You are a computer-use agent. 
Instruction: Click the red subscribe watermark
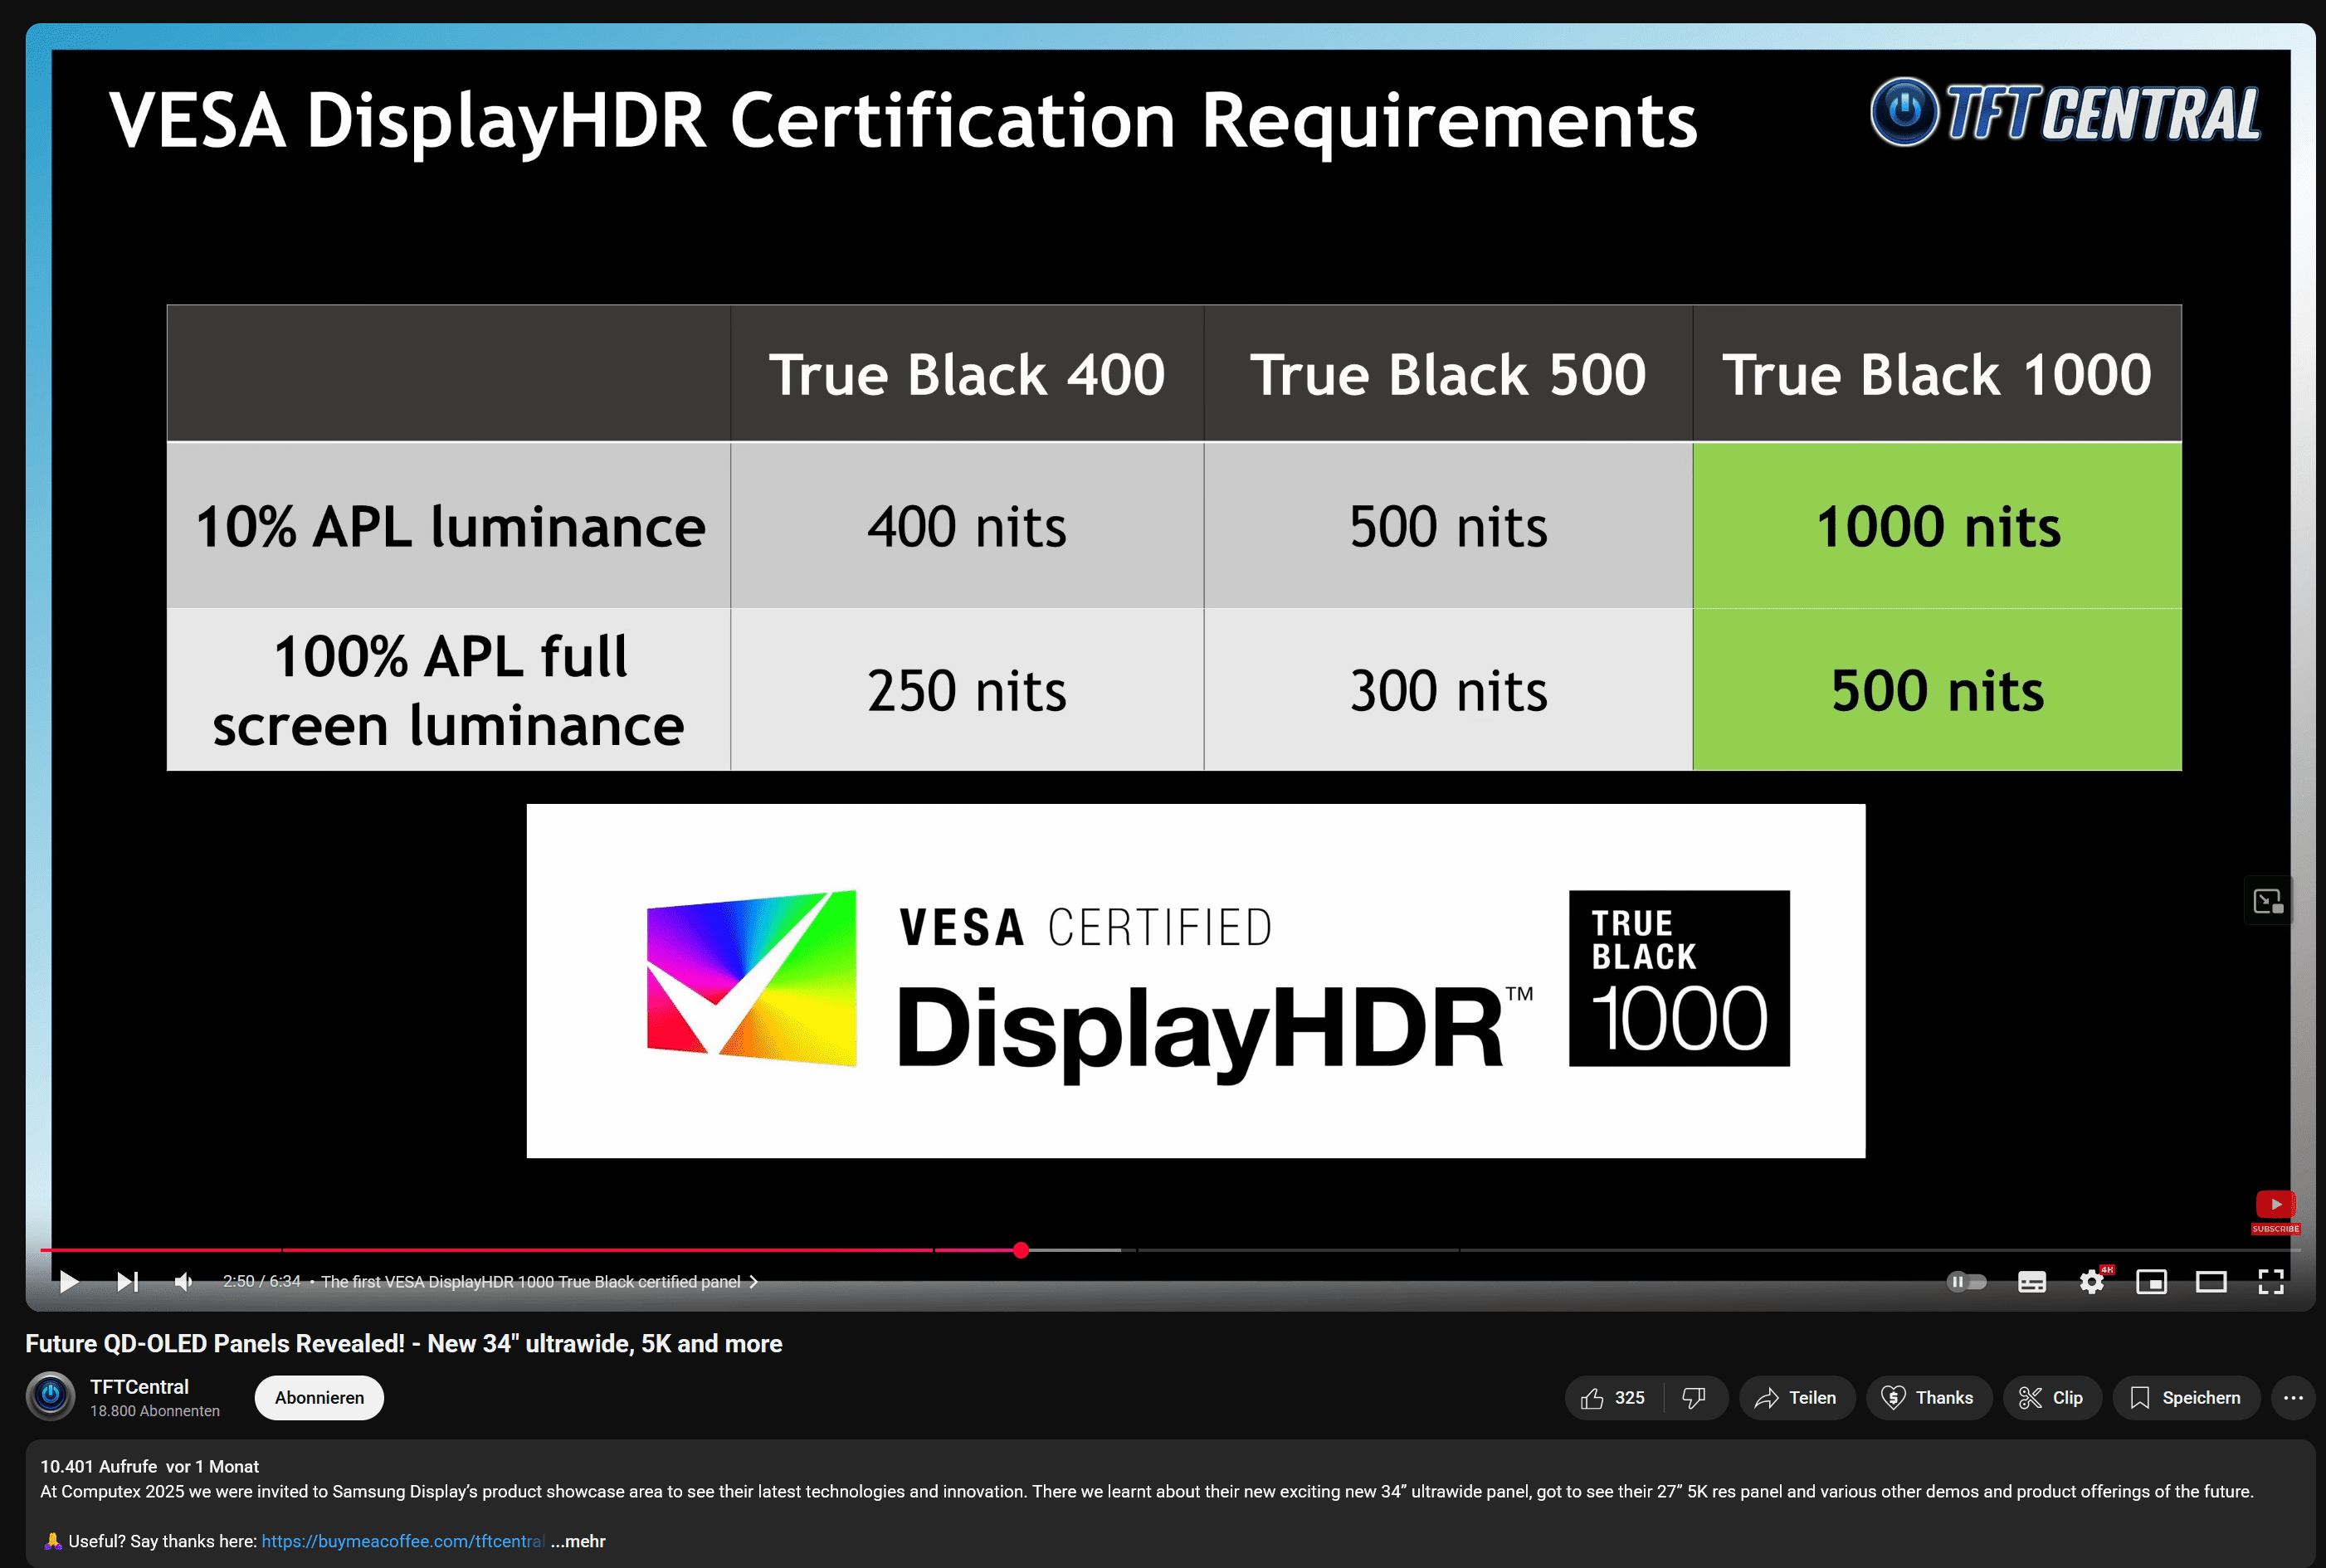click(2275, 1212)
